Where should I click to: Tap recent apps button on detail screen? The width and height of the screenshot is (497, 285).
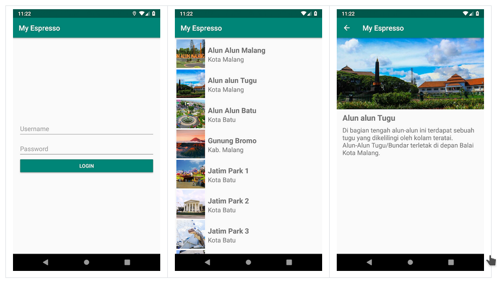(451, 262)
